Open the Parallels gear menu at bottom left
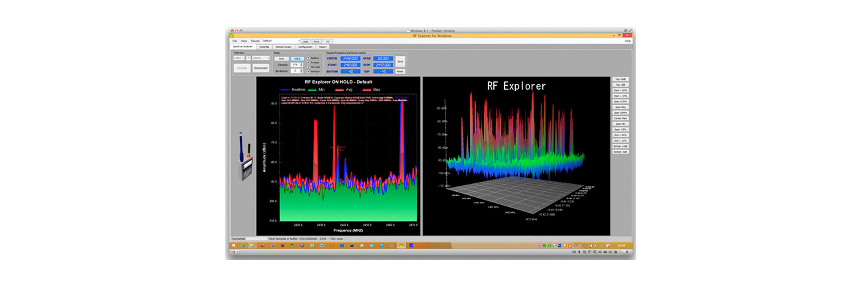 point(235,252)
